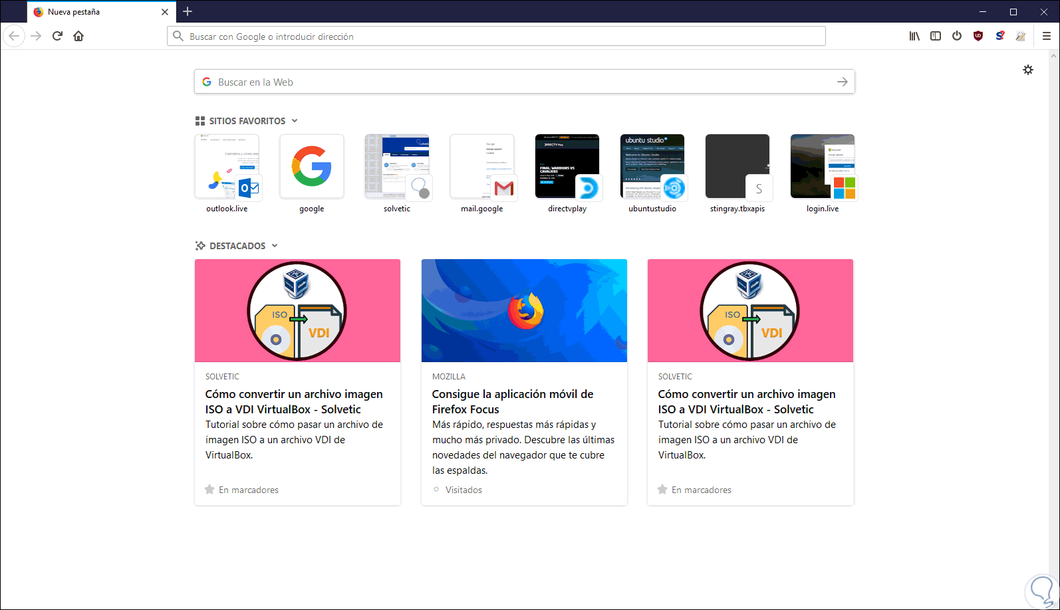Collapse the Destacados section chevron

click(x=275, y=246)
